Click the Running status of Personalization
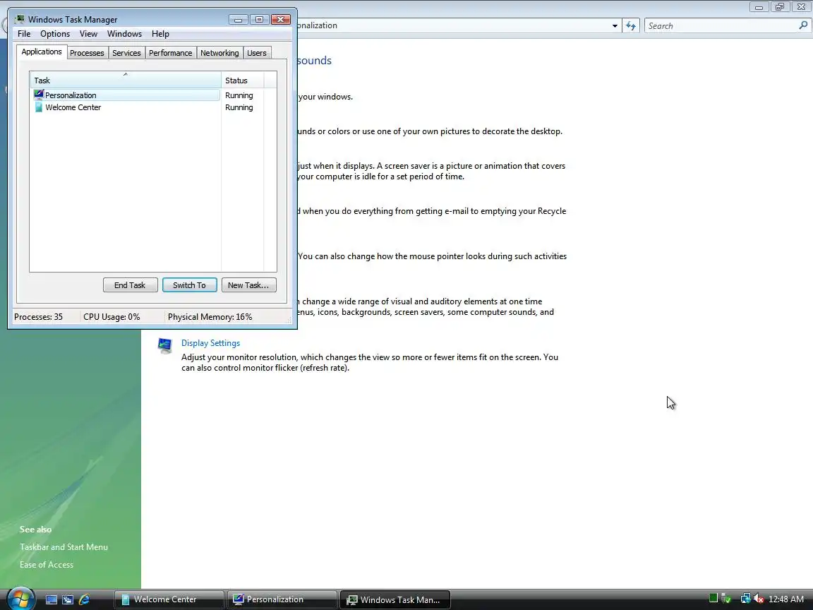The image size is (813, 610). pos(239,95)
